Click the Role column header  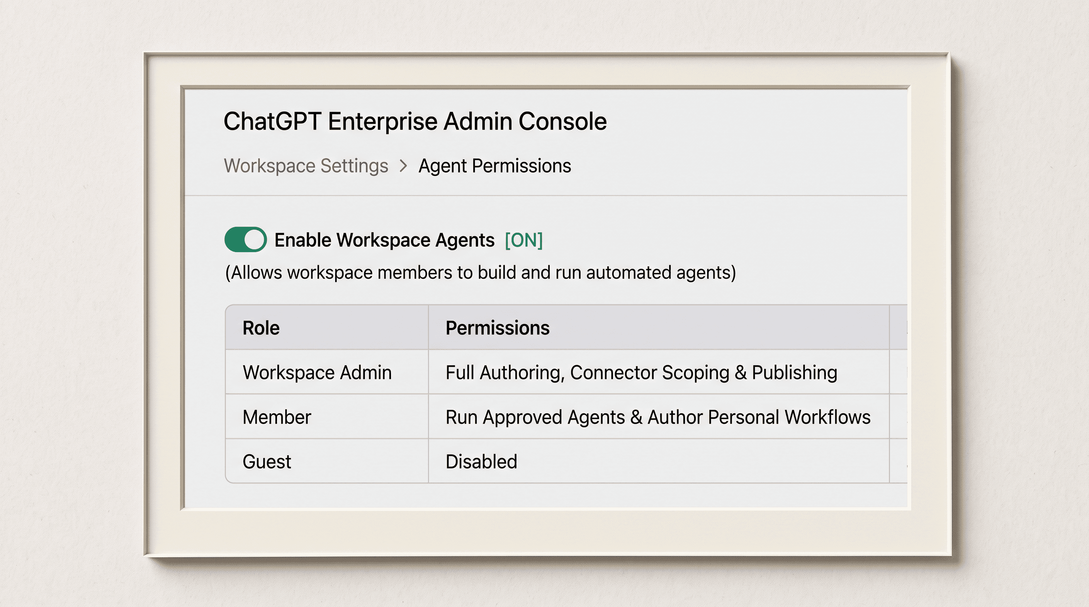[327, 328]
